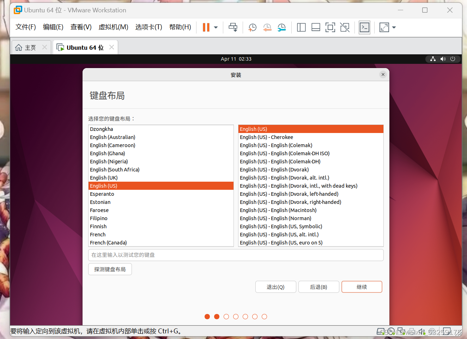Toggle Unity mode icon
The image size is (467, 339).
[x=345, y=27]
